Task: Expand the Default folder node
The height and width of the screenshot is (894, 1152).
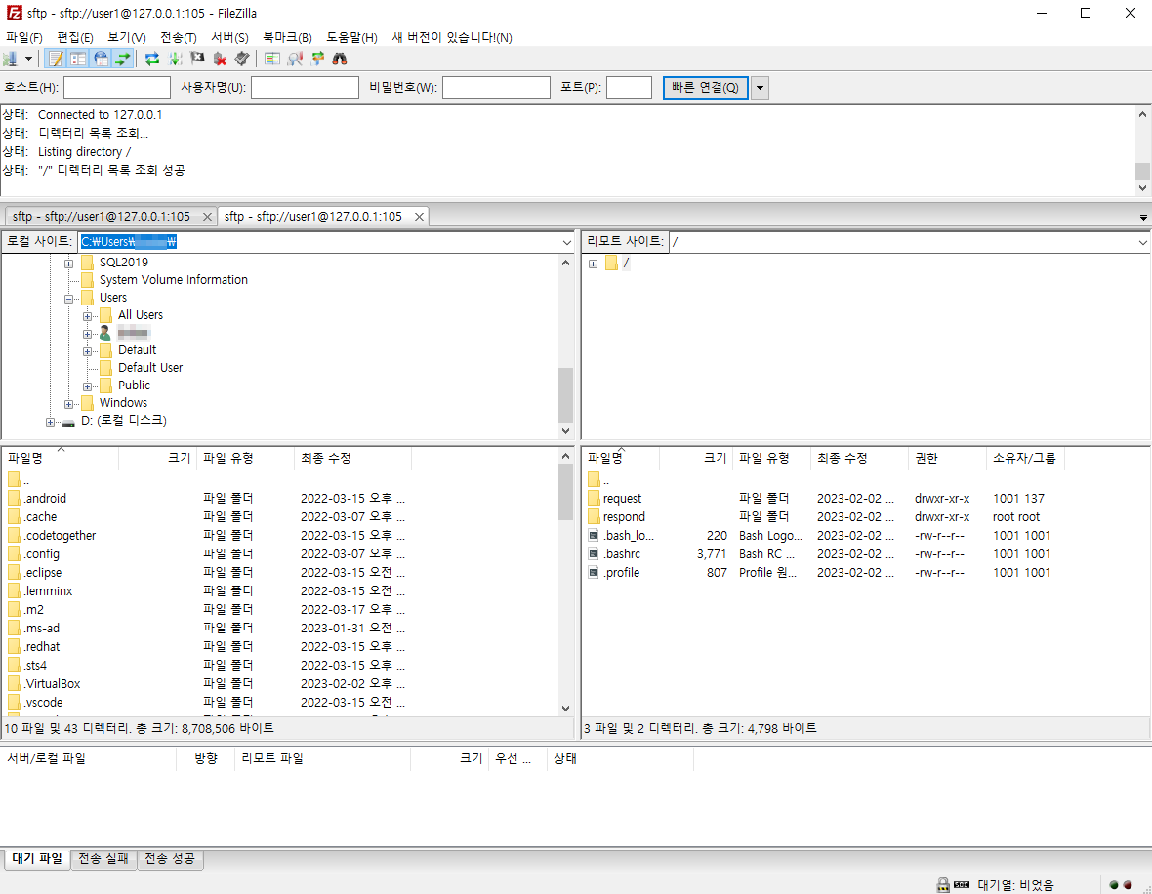Action: [88, 352]
